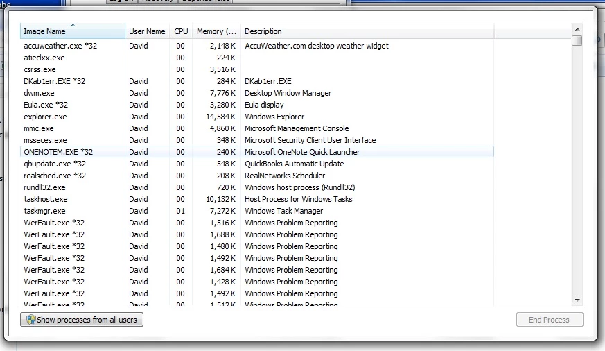Click the DKab1err.EXE description cell
605x351 pixels.
click(x=268, y=81)
